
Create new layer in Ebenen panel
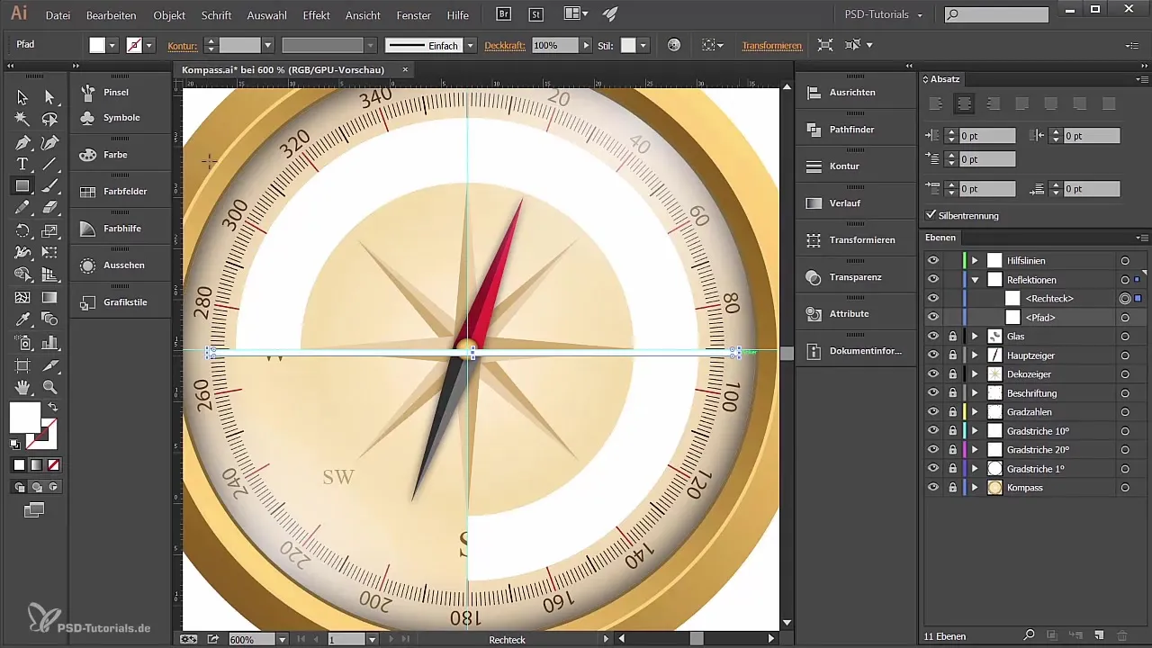1098,636
